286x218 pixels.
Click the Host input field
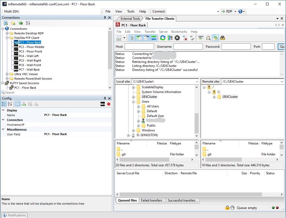(139, 47)
